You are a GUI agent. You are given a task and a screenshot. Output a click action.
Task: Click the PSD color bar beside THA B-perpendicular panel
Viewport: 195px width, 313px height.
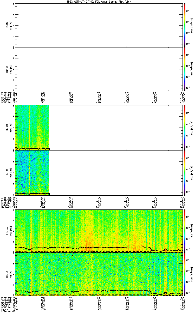[x=184, y=25]
